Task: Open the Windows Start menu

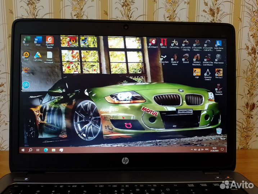Action: click(23, 149)
